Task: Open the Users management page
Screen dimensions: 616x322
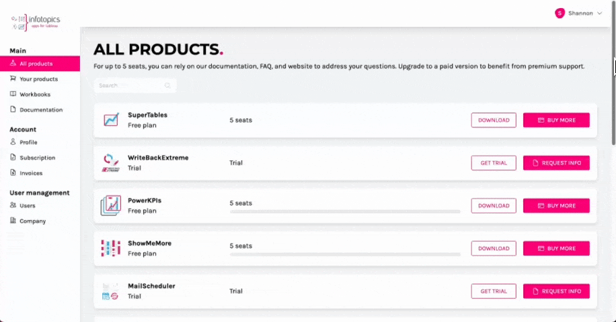Action: pos(28,205)
